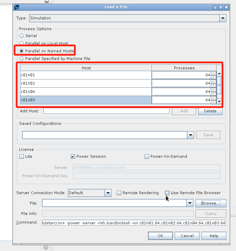Minimize the Load a File dialog

pos(215,7)
